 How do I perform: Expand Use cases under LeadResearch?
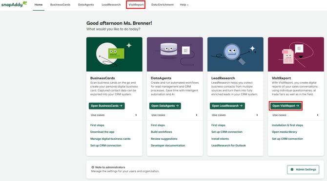point(235,115)
